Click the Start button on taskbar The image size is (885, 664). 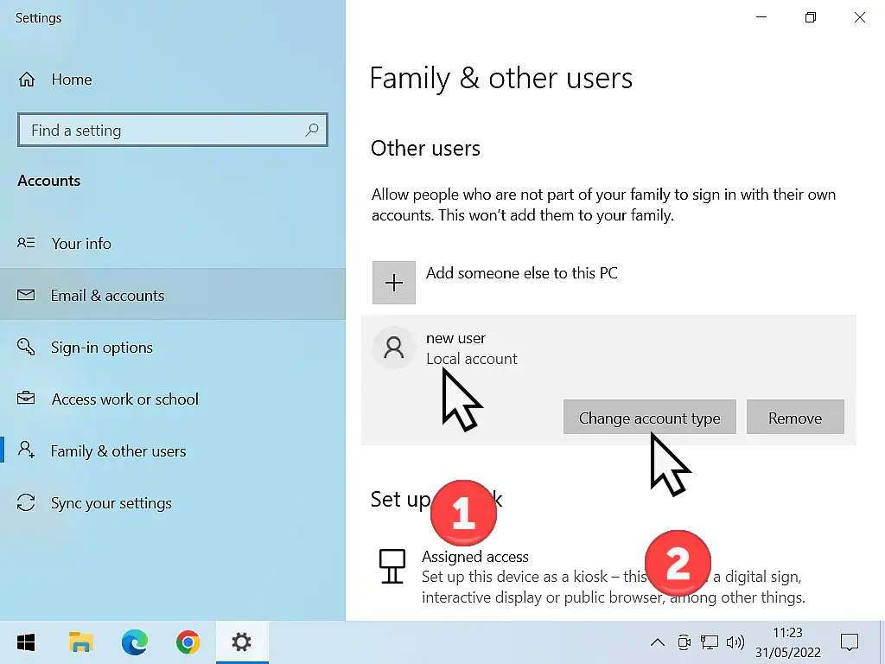pos(25,642)
